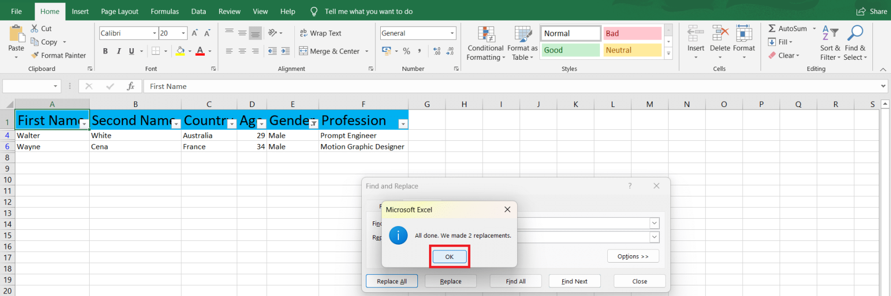Open Find & Select magnifier menu
891x296 pixels.
tap(855, 43)
